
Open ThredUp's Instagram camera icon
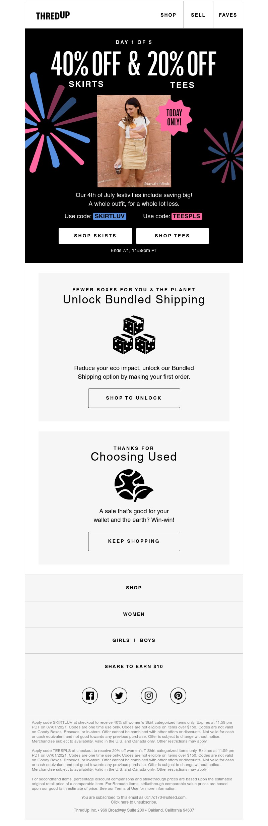(x=149, y=695)
